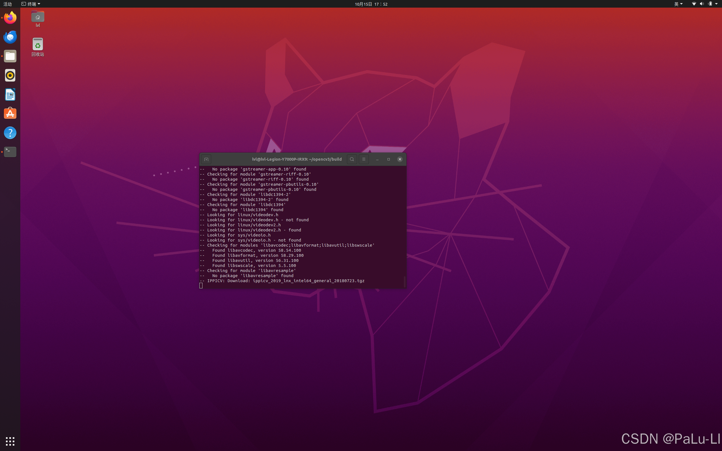The height and width of the screenshot is (451, 722).
Task: Expand the 英 input method dropdown
Action: click(x=679, y=4)
